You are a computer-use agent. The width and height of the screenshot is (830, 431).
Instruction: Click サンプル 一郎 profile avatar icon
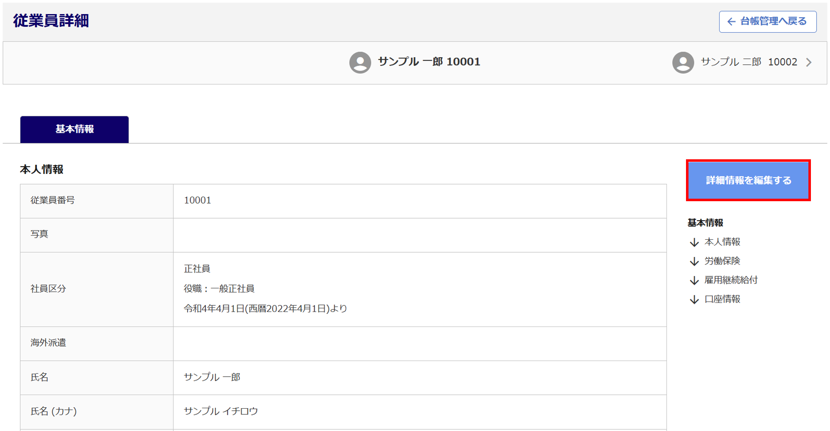(360, 62)
